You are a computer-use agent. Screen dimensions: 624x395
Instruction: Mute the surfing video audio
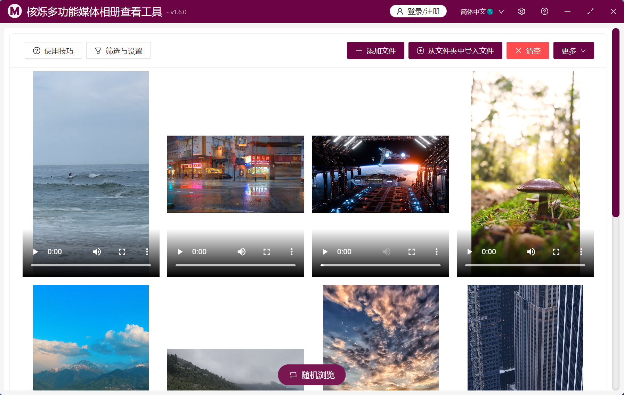click(97, 251)
